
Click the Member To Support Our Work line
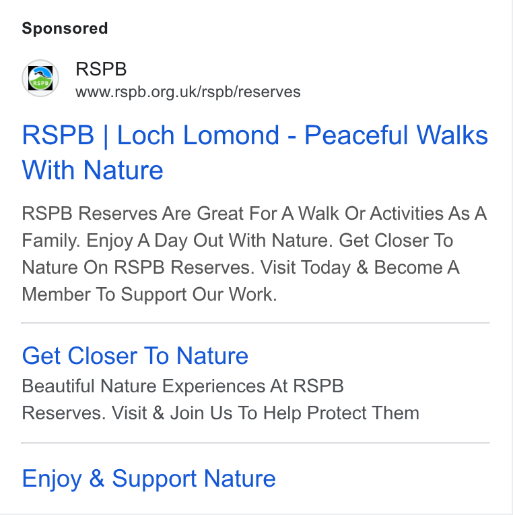[149, 295]
